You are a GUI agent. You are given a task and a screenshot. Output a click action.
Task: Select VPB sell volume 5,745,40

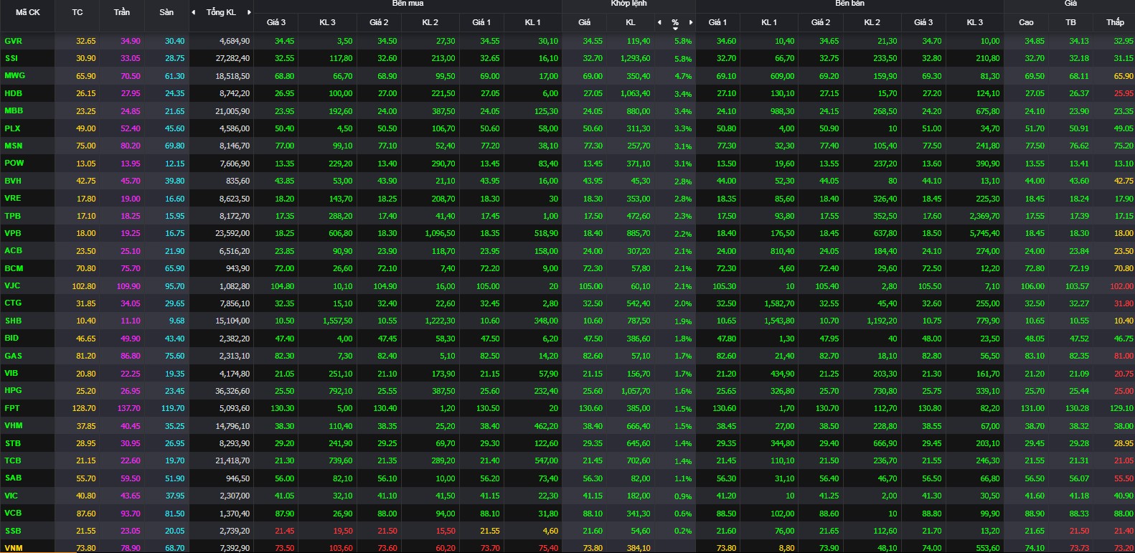pyautogui.click(x=984, y=233)
